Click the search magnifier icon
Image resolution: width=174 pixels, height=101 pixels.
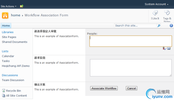(159, 26)
